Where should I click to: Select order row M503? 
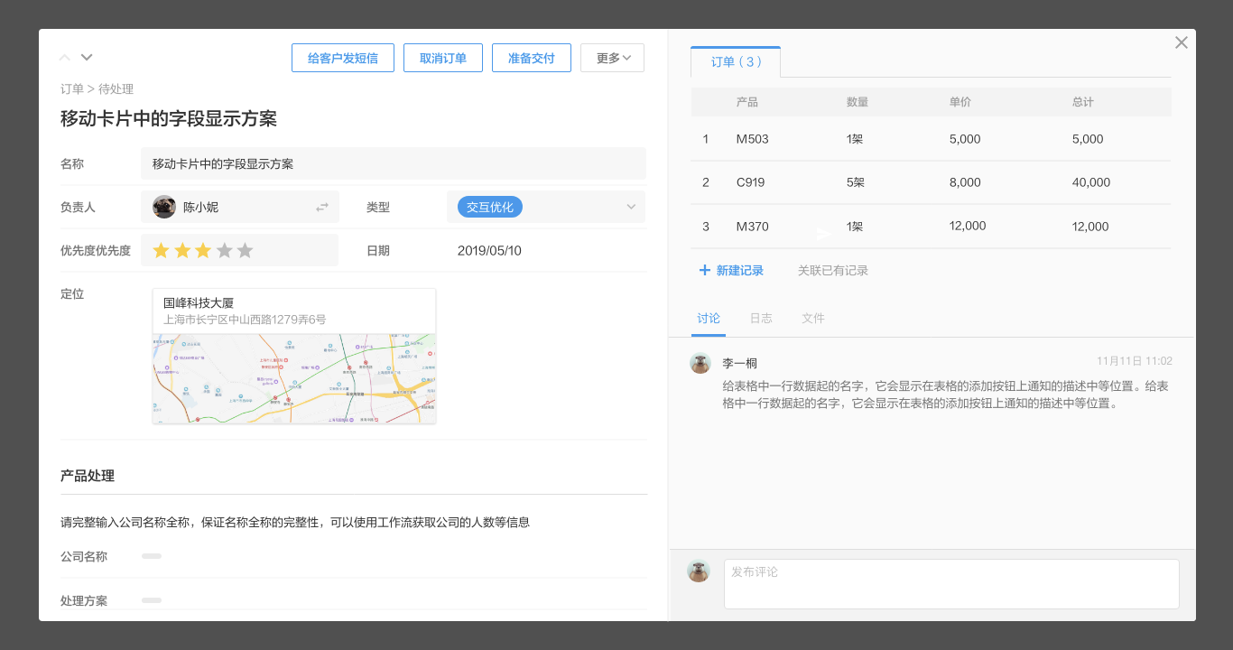click(x=932, y=139)
